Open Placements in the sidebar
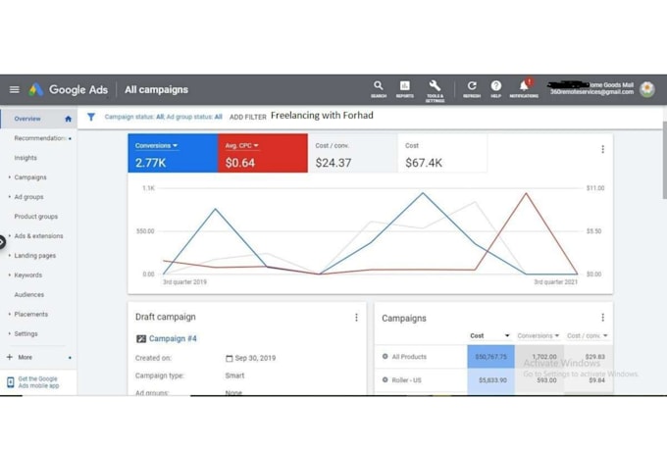 pos(31,315)
